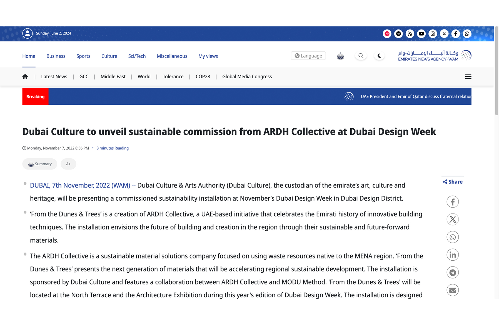Open the Facebook icon in top bar
499x334 pixels.
(456, 34)
